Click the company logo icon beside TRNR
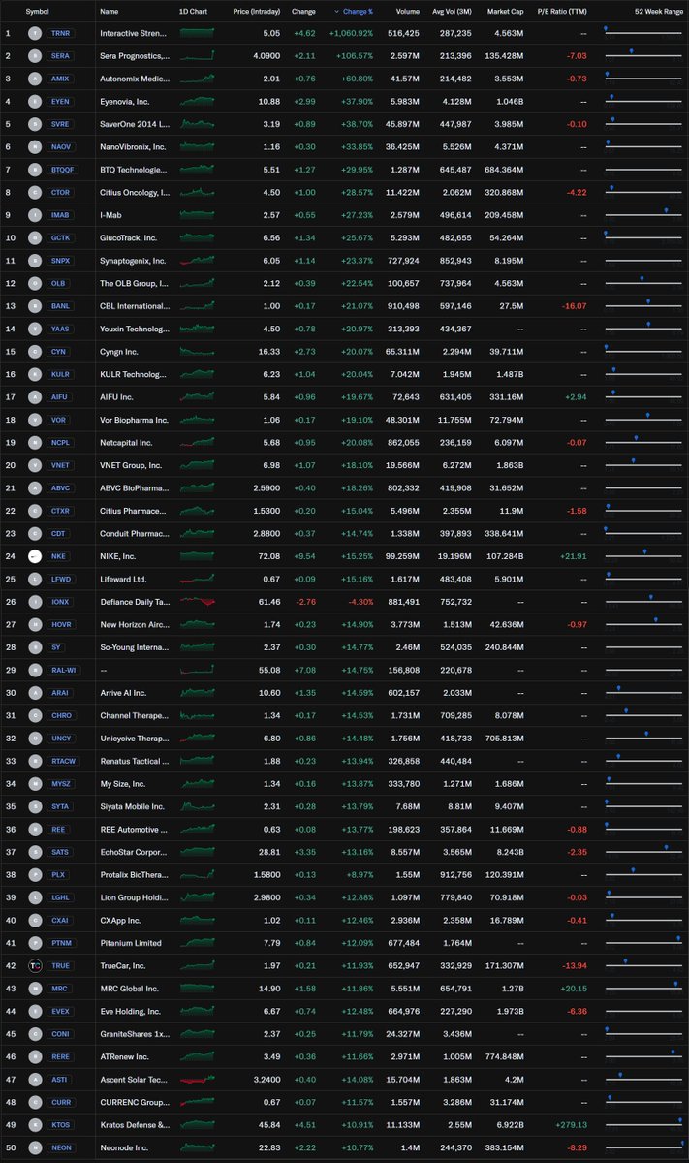Viewport: 689px width, 1163px height. tap(35, 33)
